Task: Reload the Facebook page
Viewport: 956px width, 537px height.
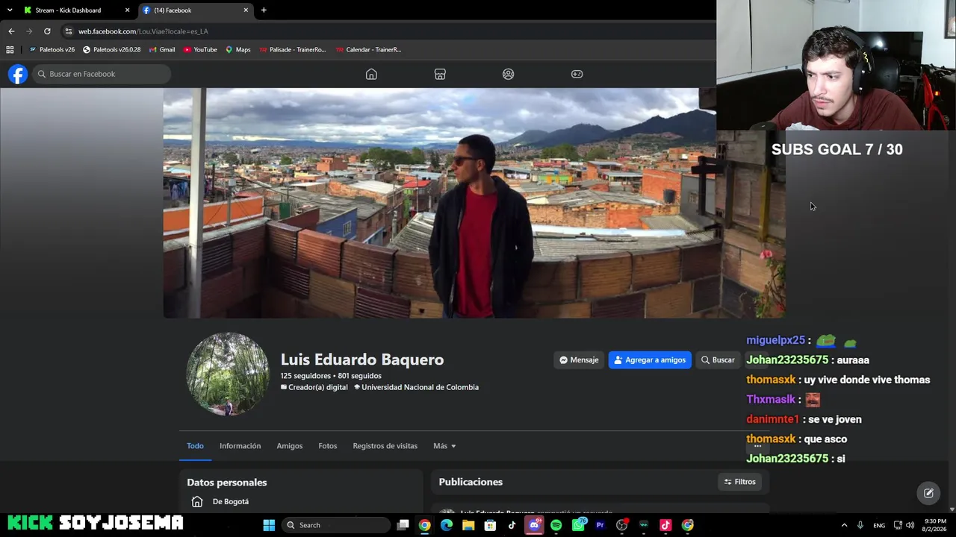Action: pyautogui.click(x=47, y=31)
